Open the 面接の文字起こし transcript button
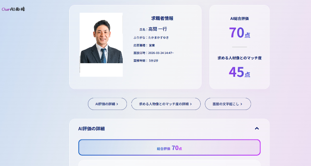311x166 pixels. 227,104
